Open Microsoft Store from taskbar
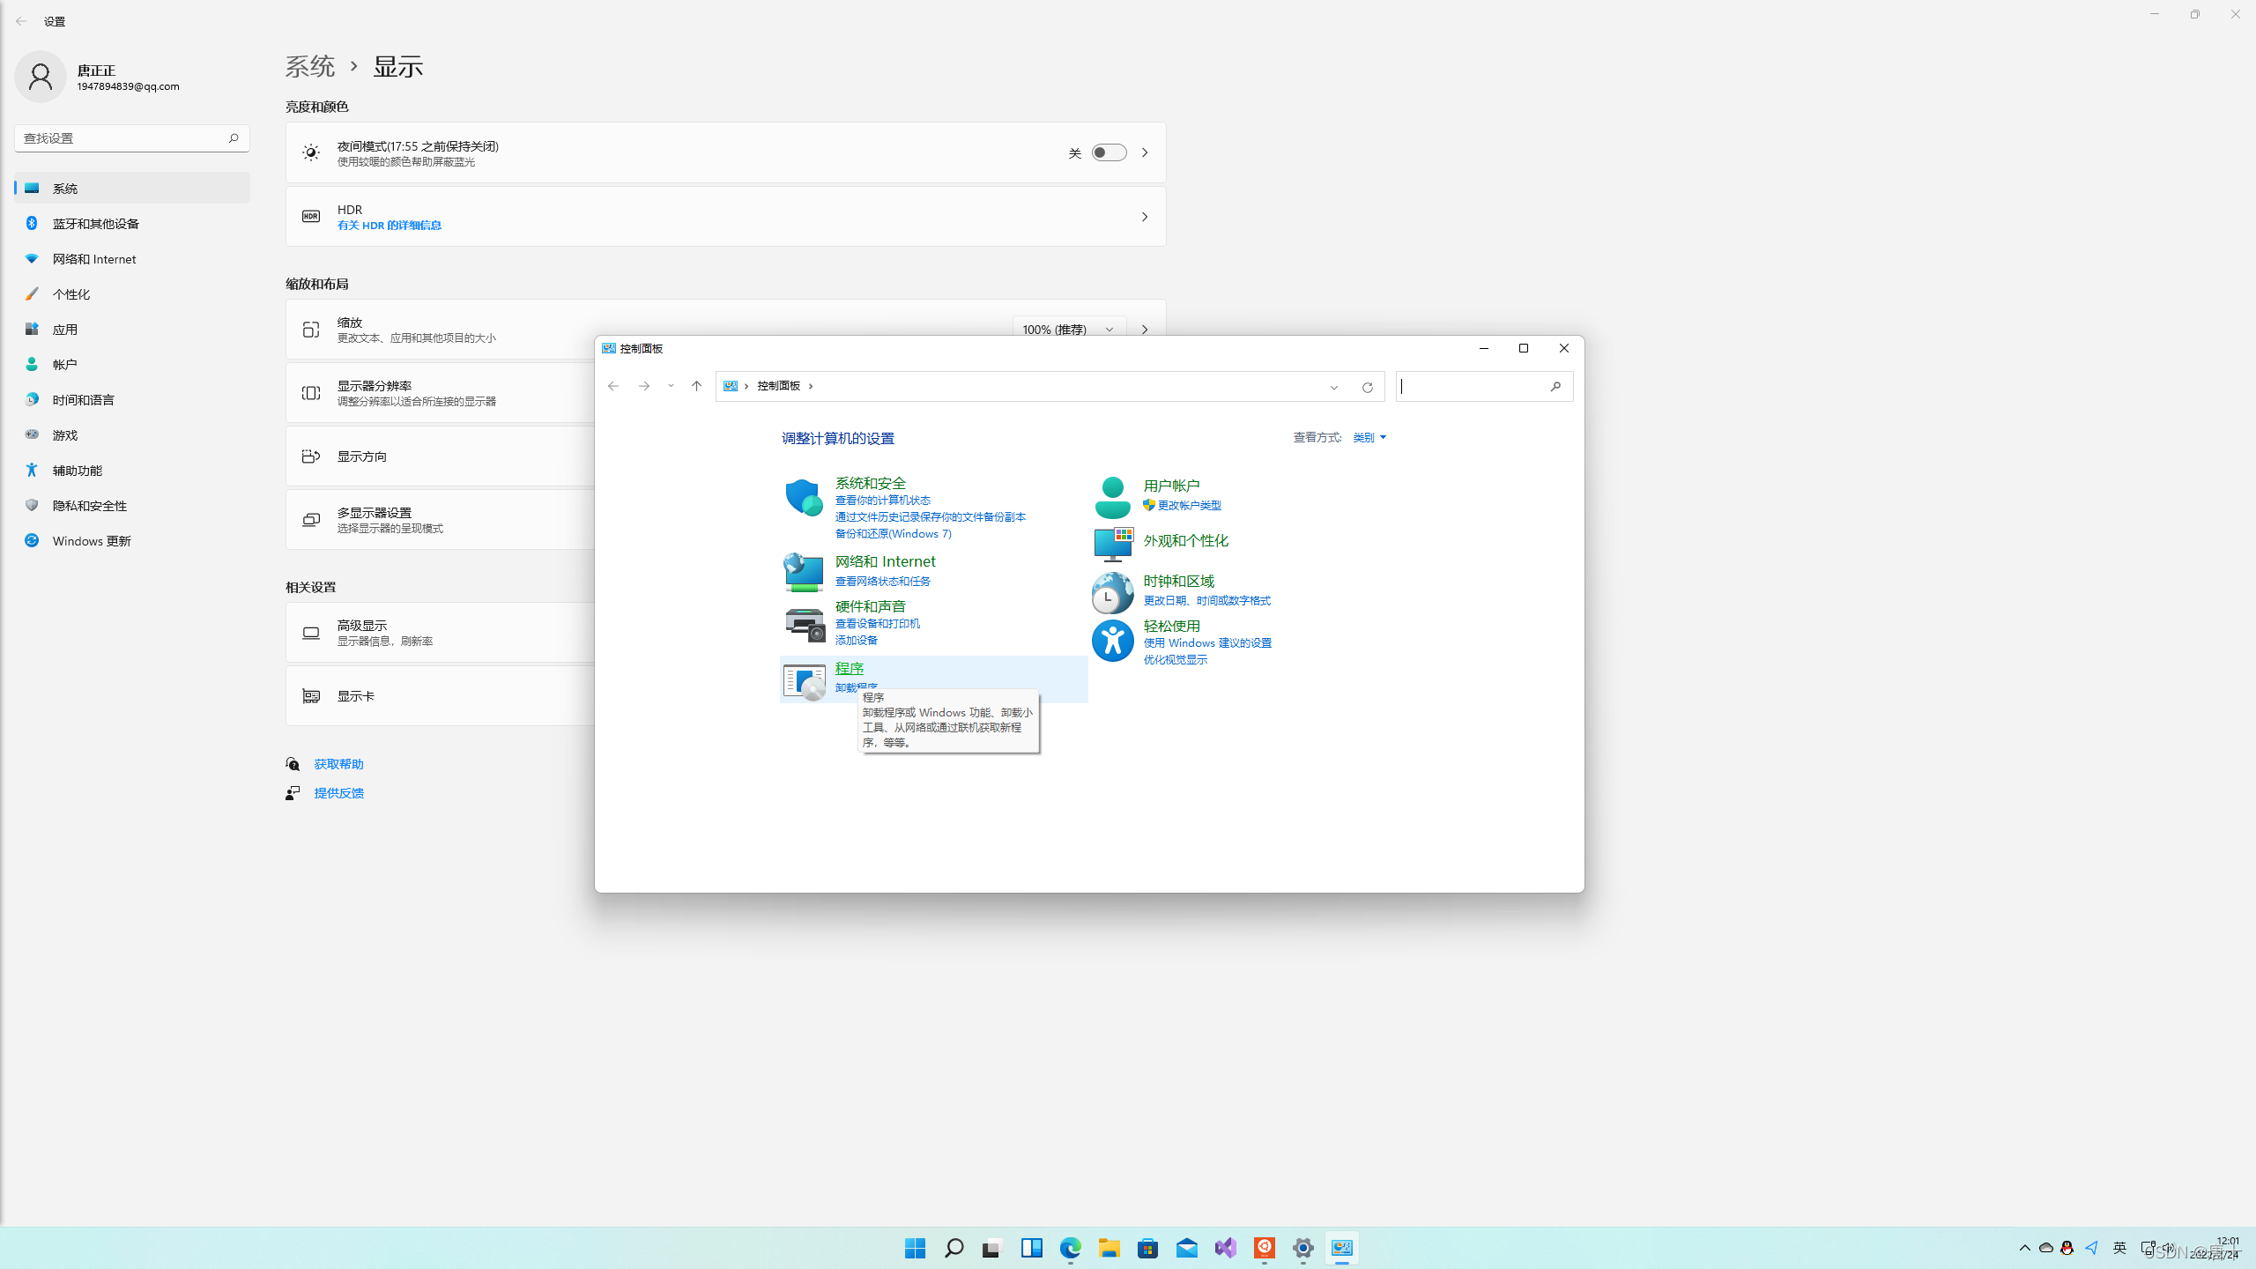Screen dimensions: 2256x1269 1147,1248
